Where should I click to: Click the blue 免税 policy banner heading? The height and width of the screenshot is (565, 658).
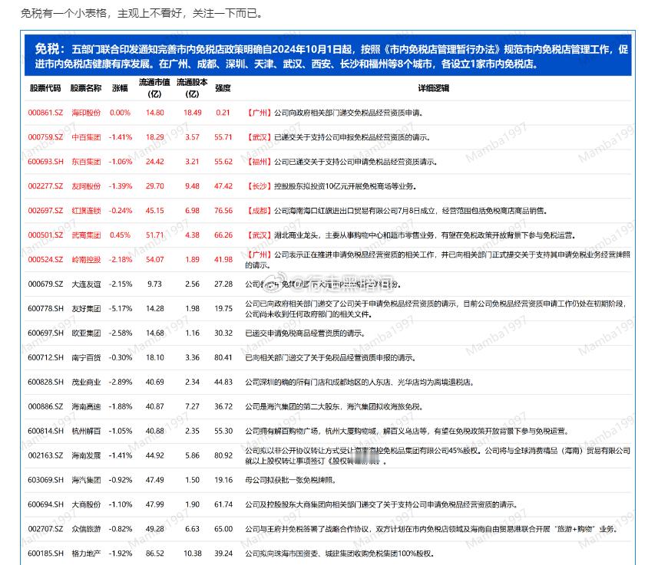point(328,56)
